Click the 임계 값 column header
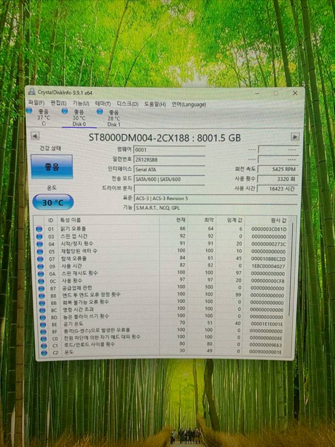The height and width of the screenshot is (447, 335). click(234, 220)
